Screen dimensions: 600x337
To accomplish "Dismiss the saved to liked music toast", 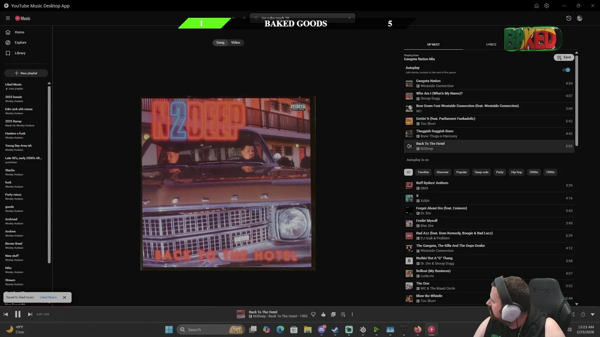I will pos(65,297).
